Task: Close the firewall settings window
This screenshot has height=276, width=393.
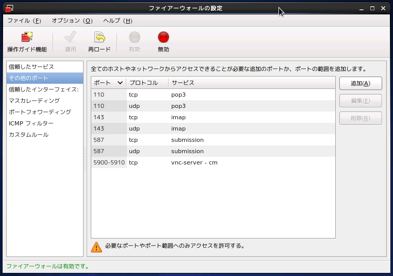Action: (383, 9)
